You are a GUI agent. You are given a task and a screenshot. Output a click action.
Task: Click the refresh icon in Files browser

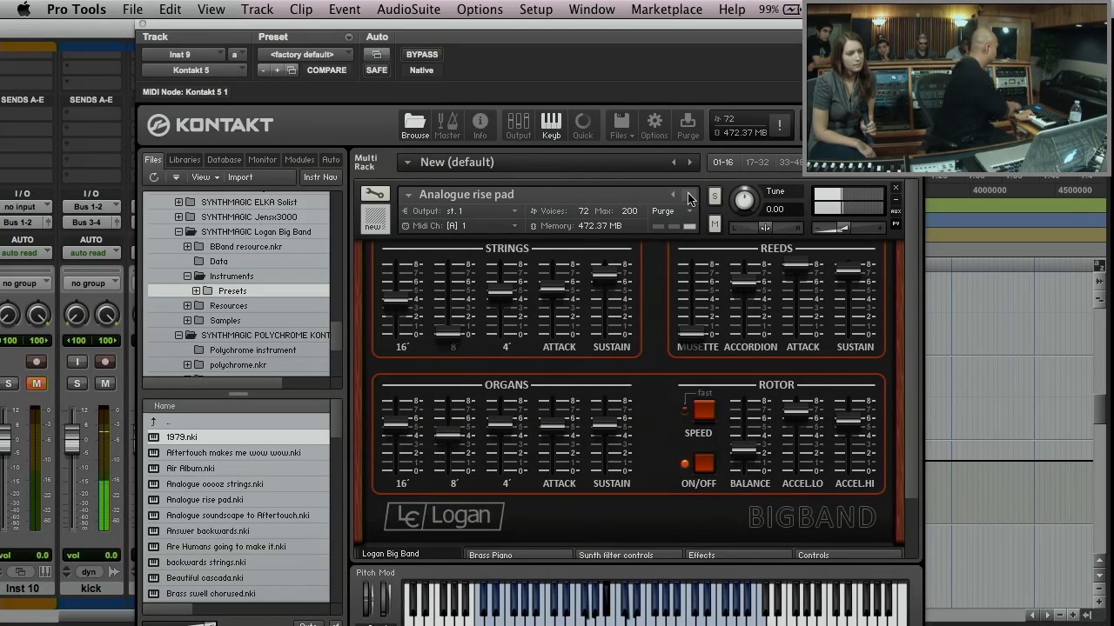coord(154,177)
